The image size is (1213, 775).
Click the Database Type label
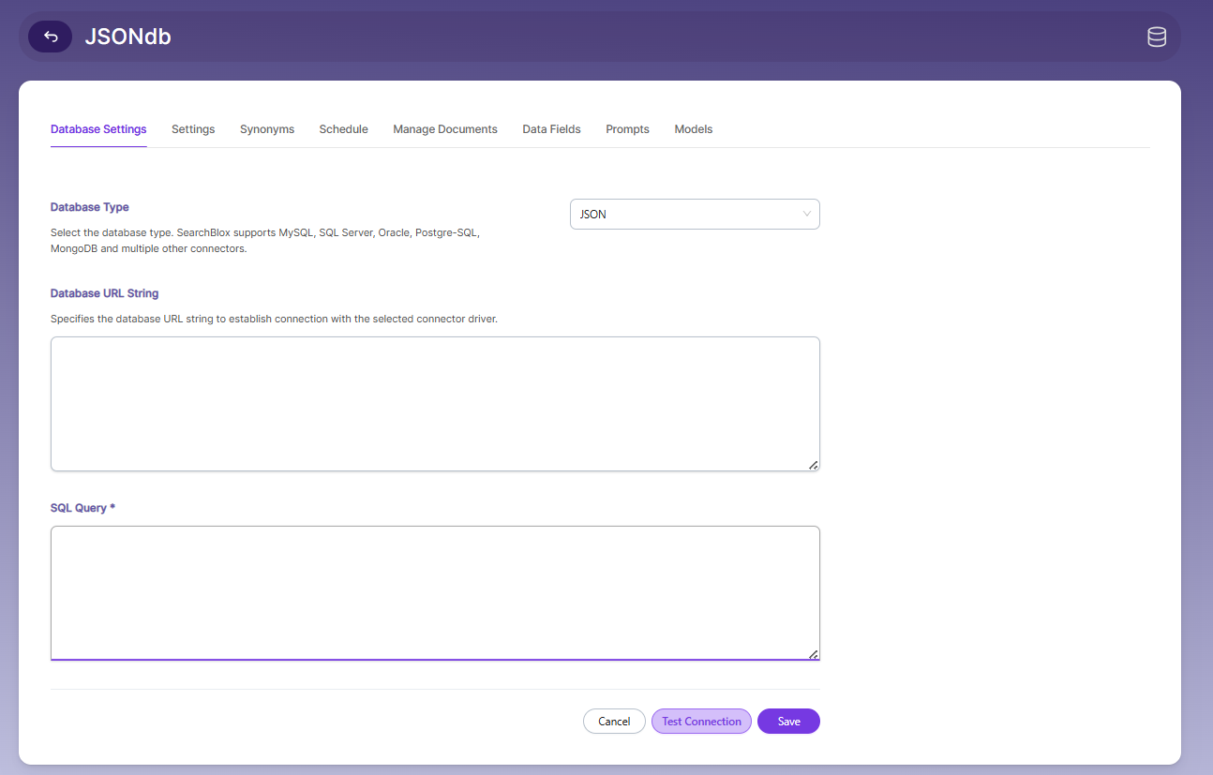pos(90,207)
